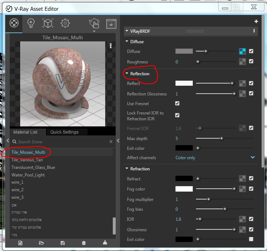267x251 pixels.
Task: Add layer with the plus icon
Action: click(256, 21)
